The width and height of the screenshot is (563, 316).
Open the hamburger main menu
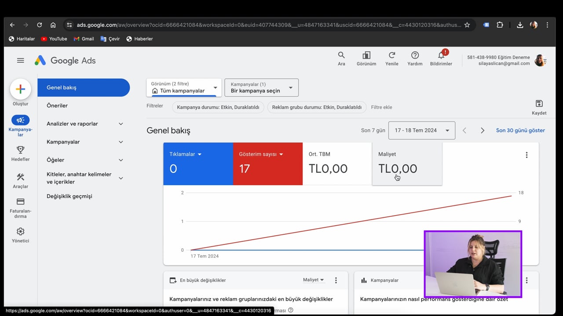tap(21, 61)
